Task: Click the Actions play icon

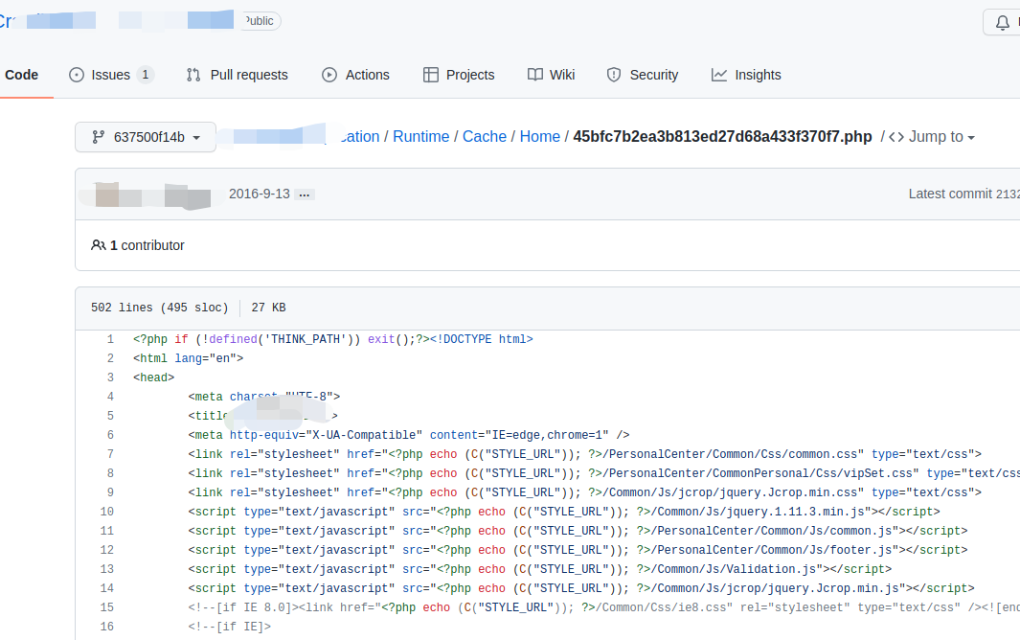Action: pyautogui.click(x=329, y=75)
